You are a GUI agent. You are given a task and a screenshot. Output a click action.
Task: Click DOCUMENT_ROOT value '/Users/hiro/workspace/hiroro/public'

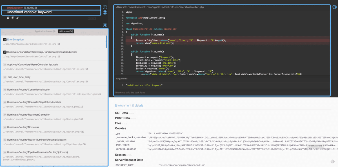coord(182,165)
